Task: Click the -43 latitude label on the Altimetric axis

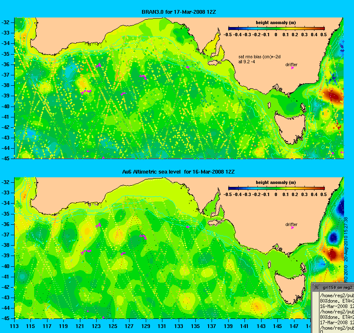Action: coord(5,298)
